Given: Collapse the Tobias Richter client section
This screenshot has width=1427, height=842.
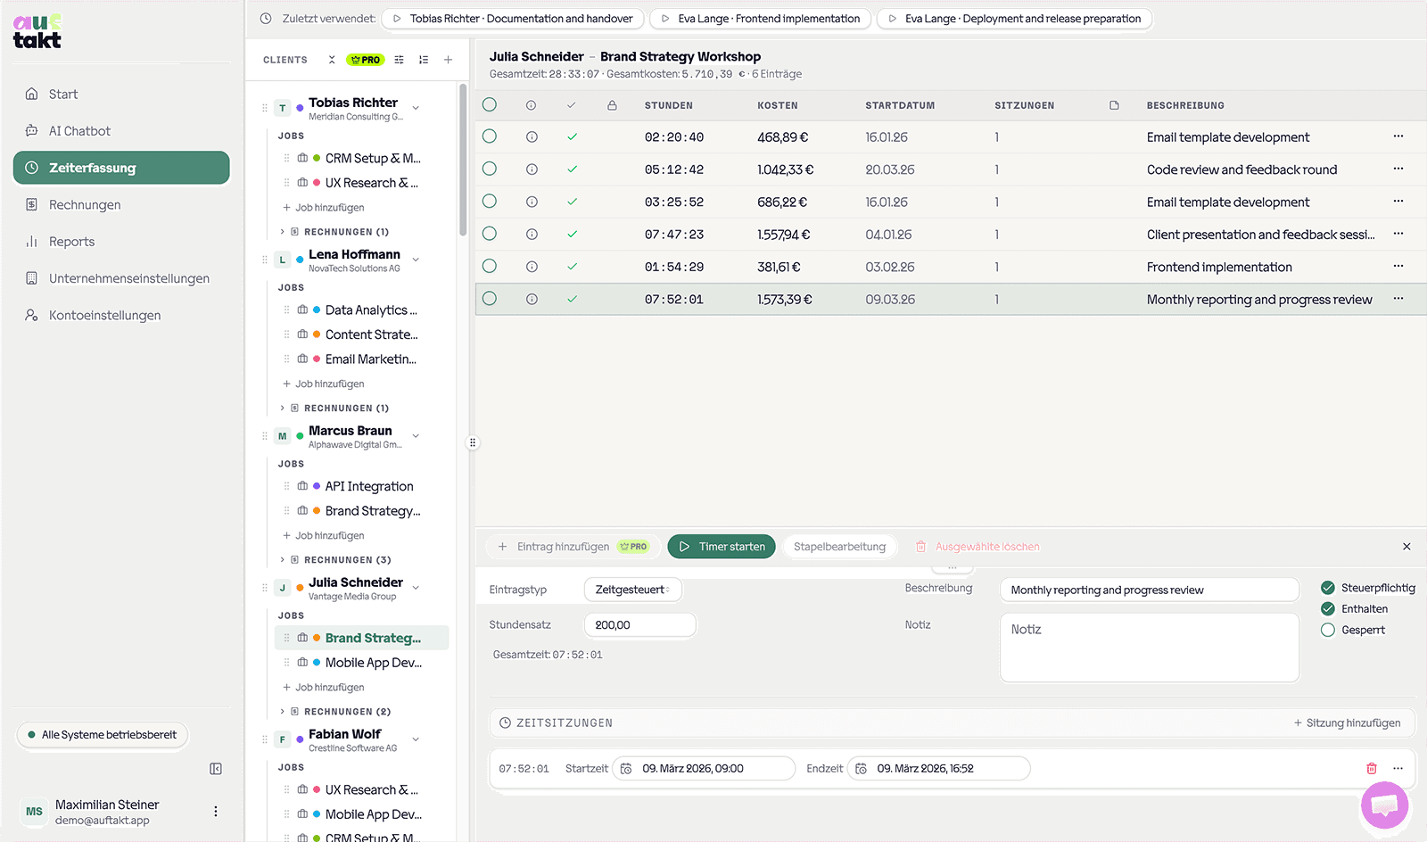Looking at the screenshot, I should pyautogui.click(x=416, y=109).
